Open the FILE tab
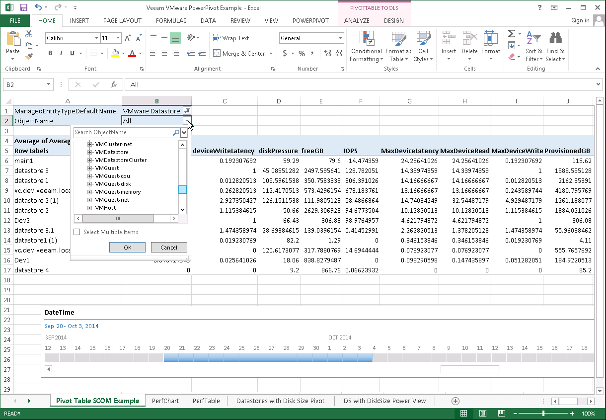 tap(15, 21)
